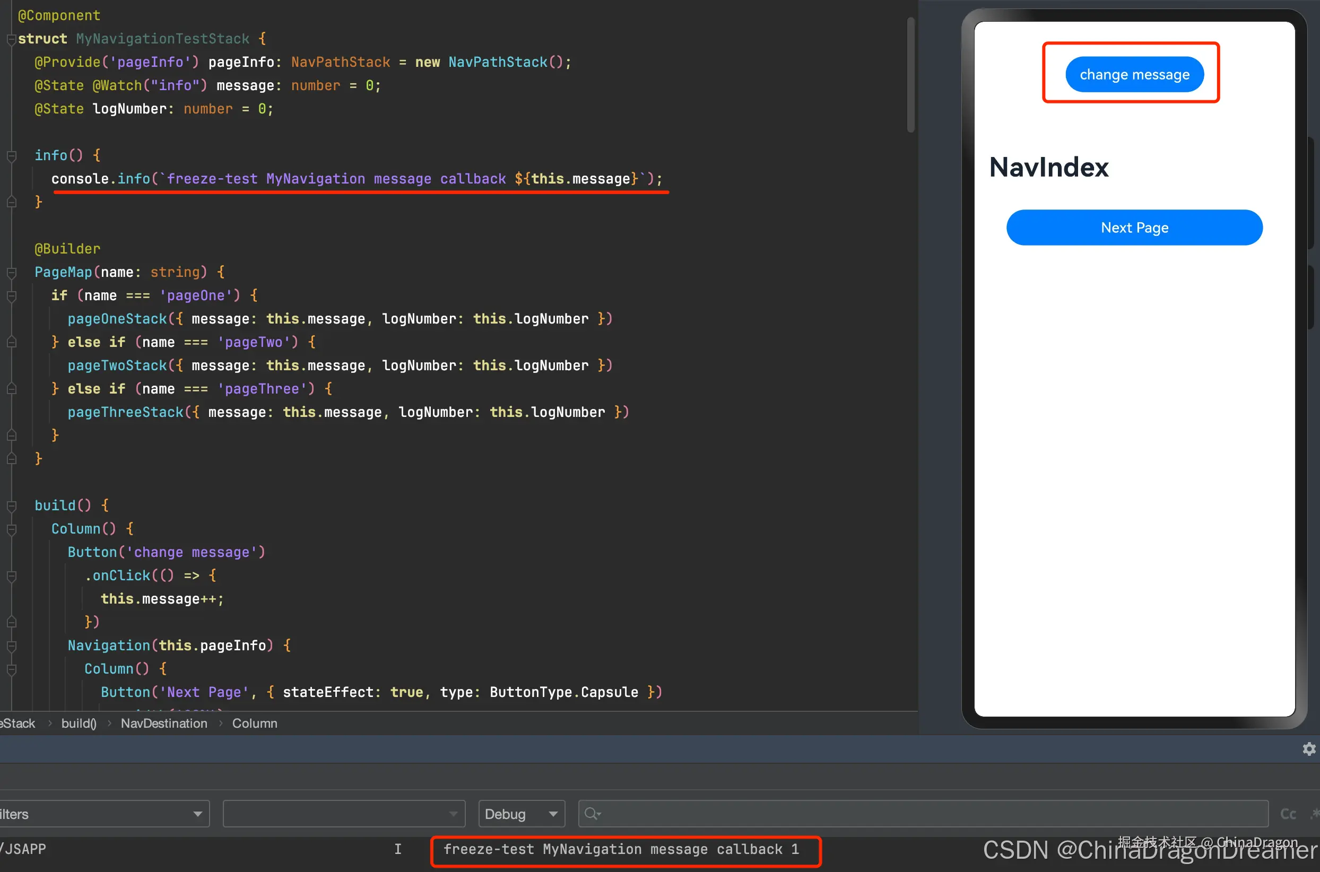Image resolution: width=1320 pixels, height=872 pixels.
Task: Click 'Next Page' button in previewer
Action: pyautogui.click(x=1134, y=228)
